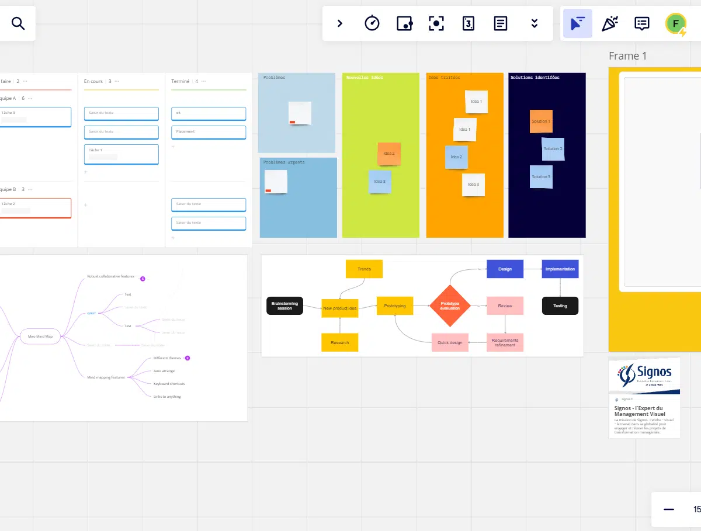Click the green F user avatar
This screenshot has width=701, height=531.
point(676,23)
